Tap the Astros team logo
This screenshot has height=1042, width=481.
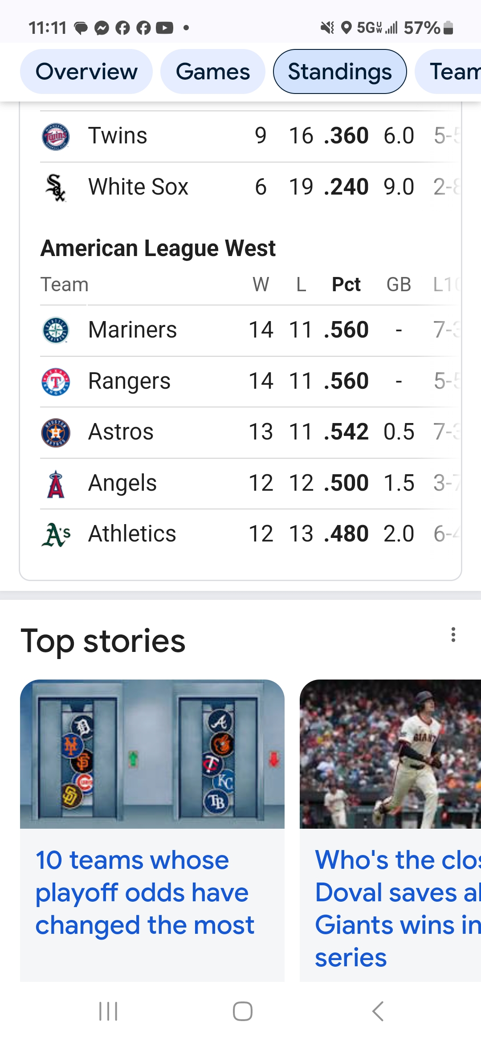[x=56, y=432]
